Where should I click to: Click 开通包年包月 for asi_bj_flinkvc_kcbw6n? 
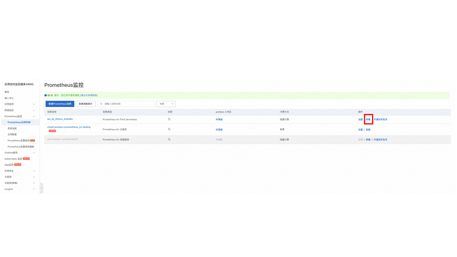click(x=381, y=119)
